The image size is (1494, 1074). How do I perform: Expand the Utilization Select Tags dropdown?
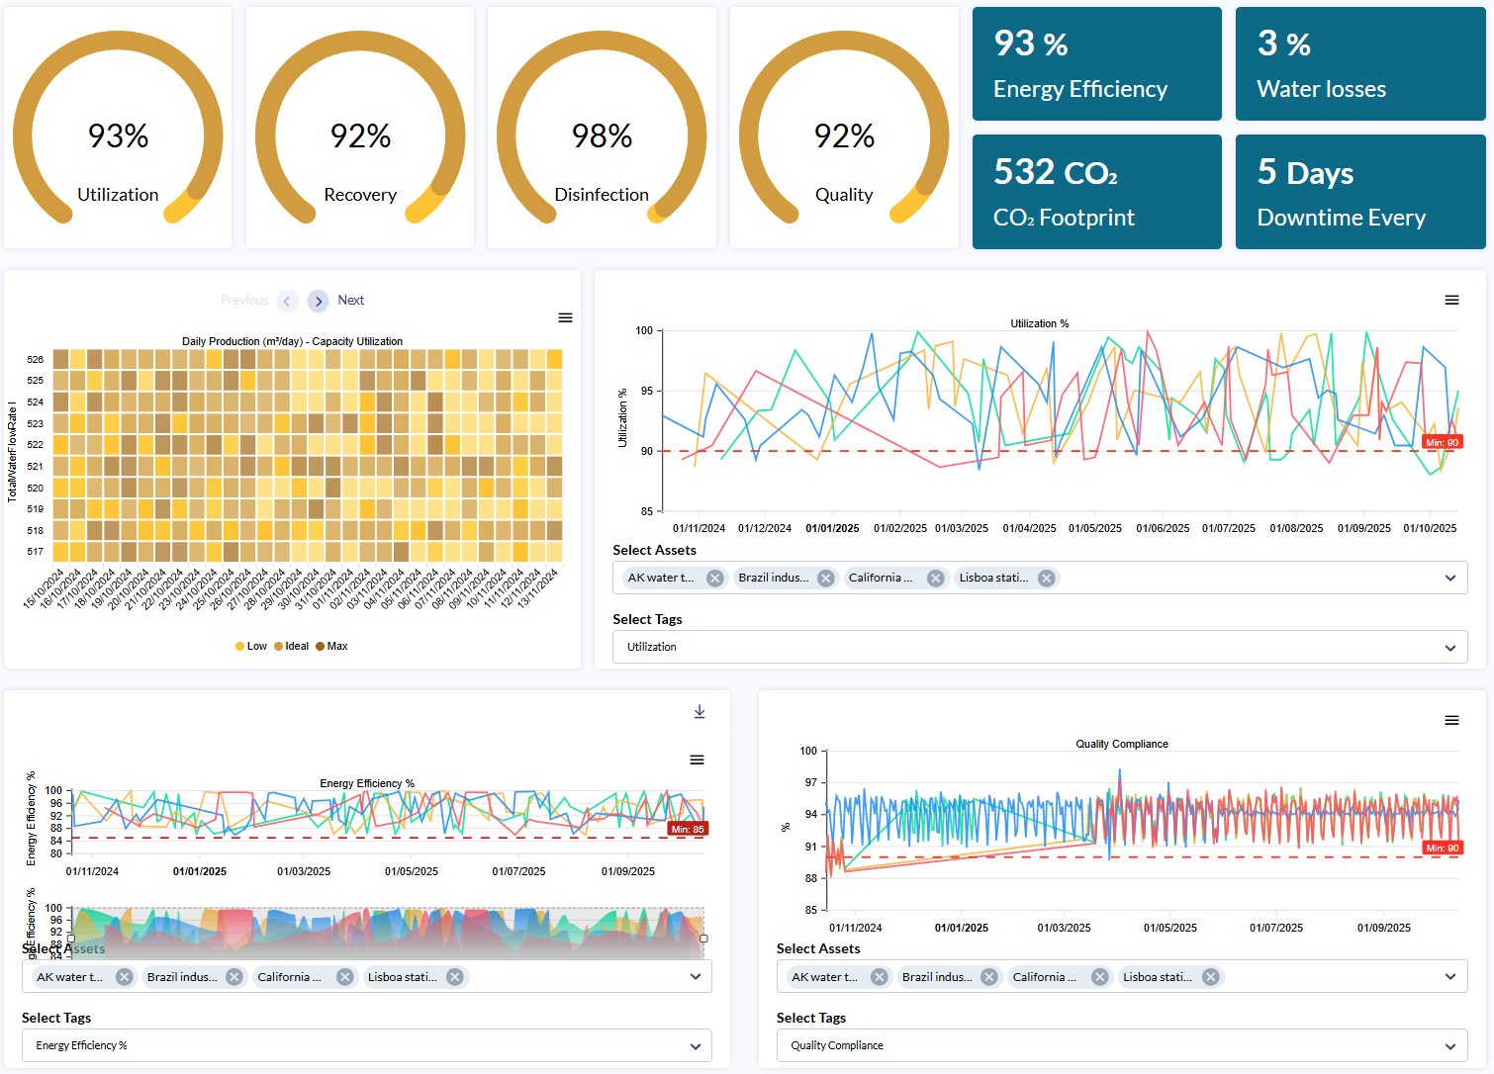[1449, 648]
